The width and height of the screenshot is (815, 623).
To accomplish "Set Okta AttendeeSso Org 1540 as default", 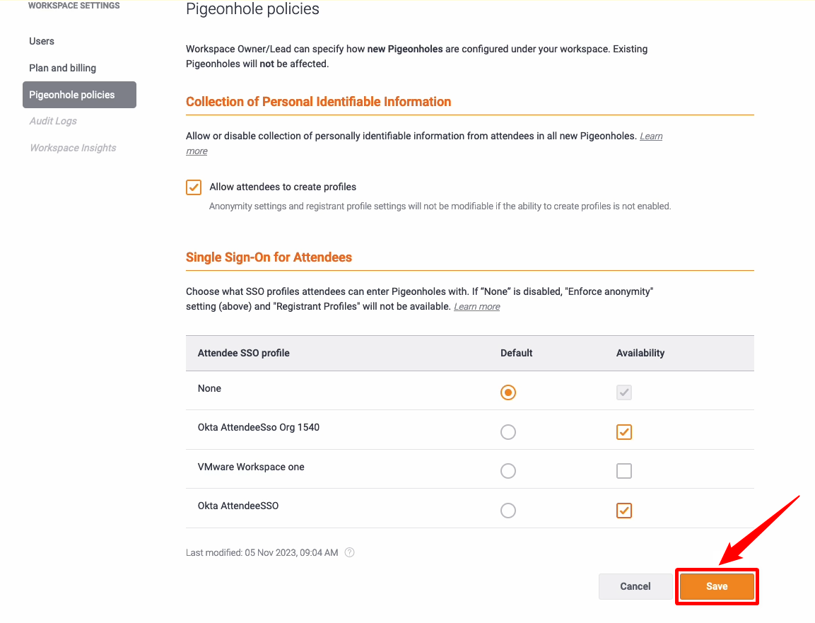I will pyautogui.click(x=508, y=432).
